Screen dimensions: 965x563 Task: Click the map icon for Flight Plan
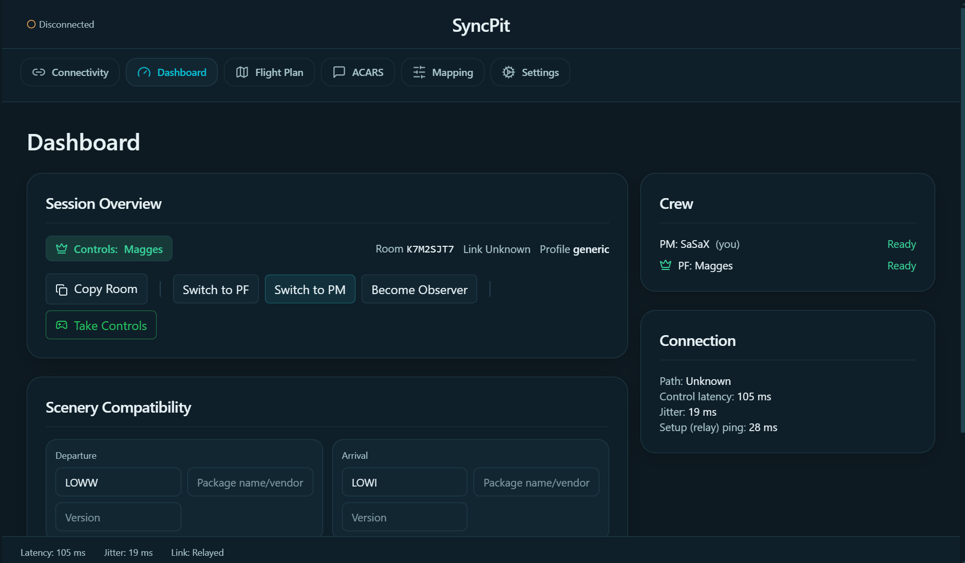pos(242,72)
